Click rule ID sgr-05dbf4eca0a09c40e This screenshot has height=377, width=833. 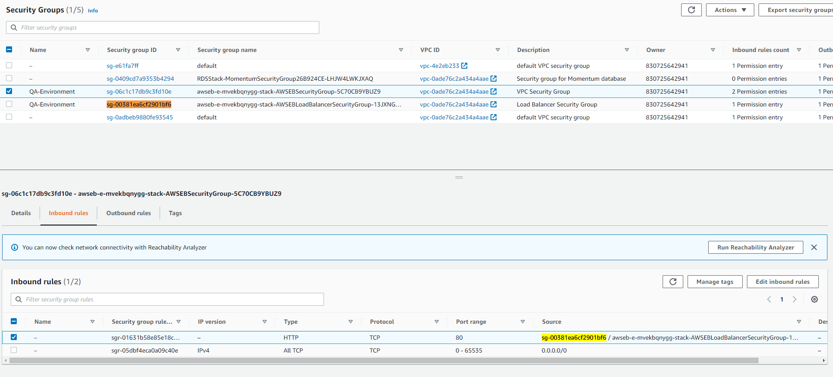tap(145, 350)
